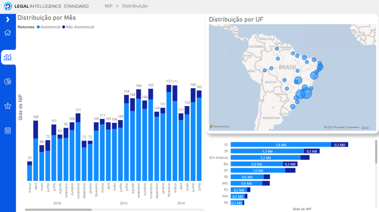Screen dimensions: 379x212
Task: Open the calendar sidebar icon
Action: (x=7, y=130)
